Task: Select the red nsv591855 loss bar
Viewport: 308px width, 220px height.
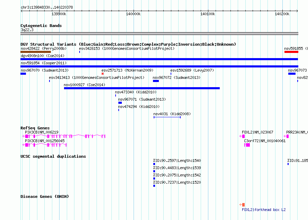Action: tap(291, 52)
